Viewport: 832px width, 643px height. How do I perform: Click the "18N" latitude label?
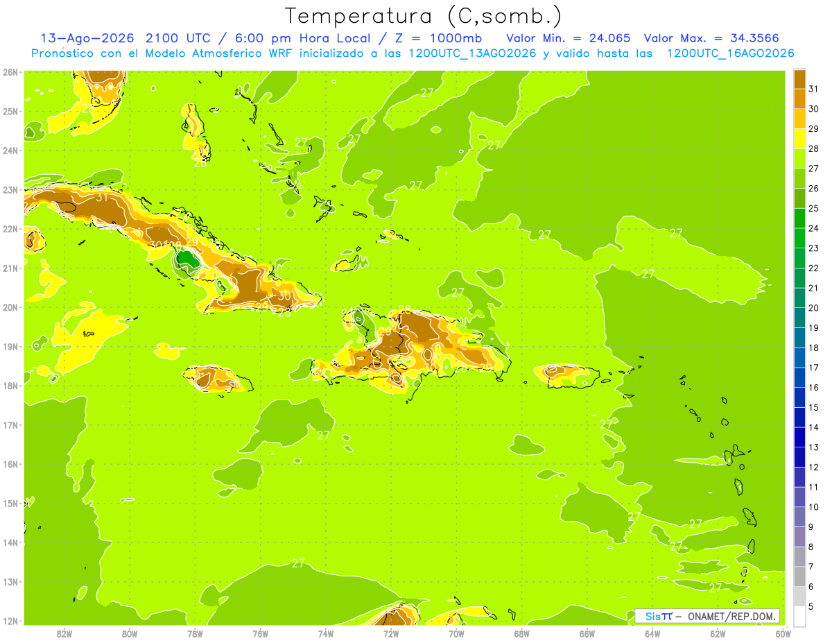(x=10, y=386)
